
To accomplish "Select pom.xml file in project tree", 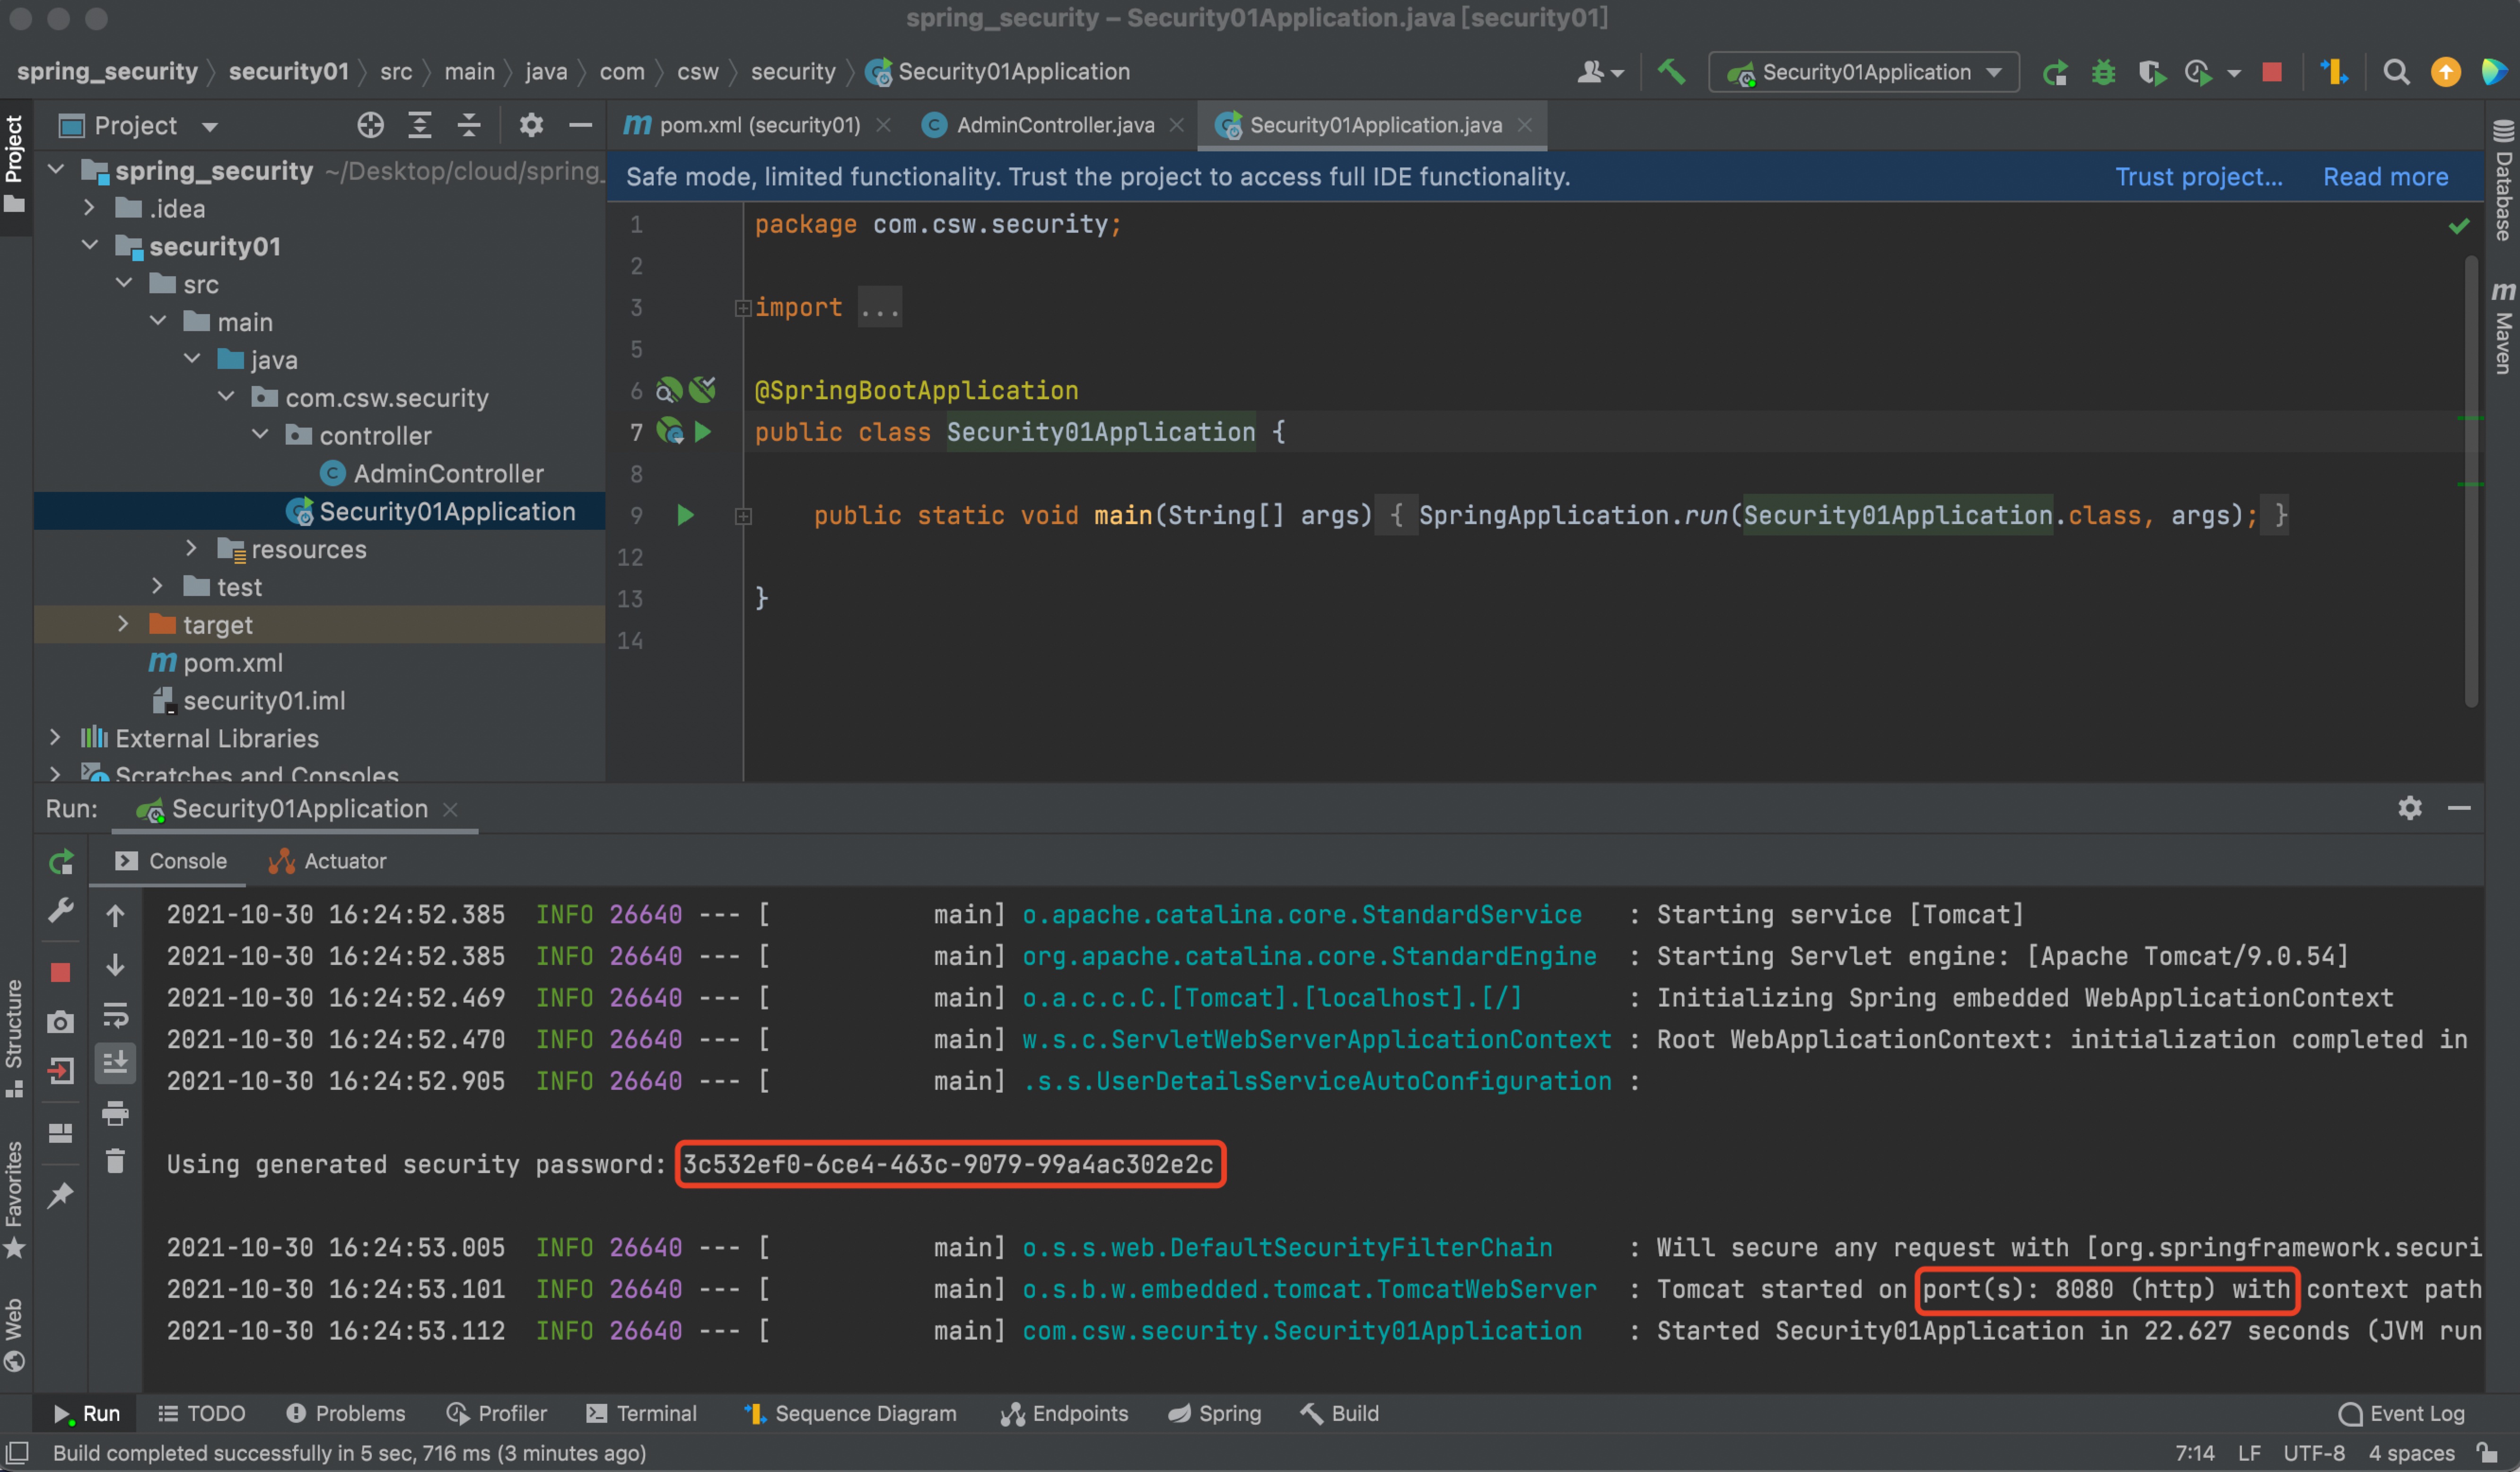I will [232, 663].
